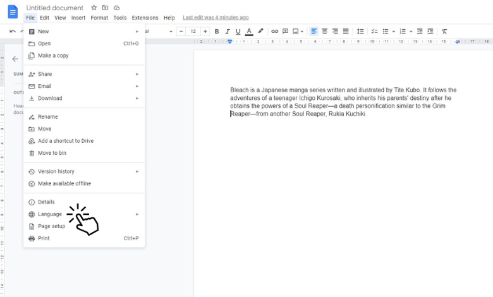Decrease indent of paragraph
Image resolution: width=493 pixels, height=297 pixels.
pyautogui.click(x=420, y=32)
